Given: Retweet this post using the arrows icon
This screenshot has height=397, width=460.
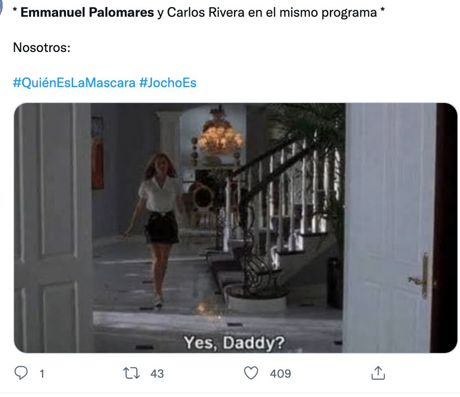Looking at the screenshot, I should (x=131, y=373).
